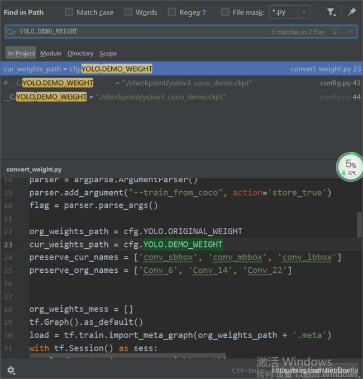Toggle the File mask checkbox
Image resolution: width=363 pixels, height=379 pixels.
(x=225, y=12)
